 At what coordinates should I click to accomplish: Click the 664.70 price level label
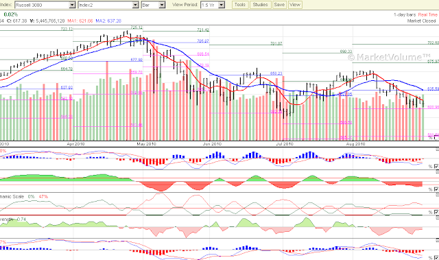coord(67,69)
